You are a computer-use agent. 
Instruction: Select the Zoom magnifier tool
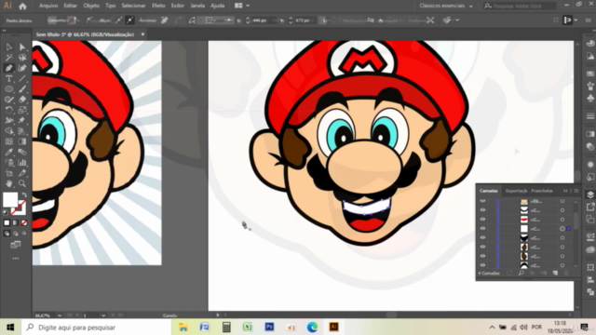pos(22,183)
